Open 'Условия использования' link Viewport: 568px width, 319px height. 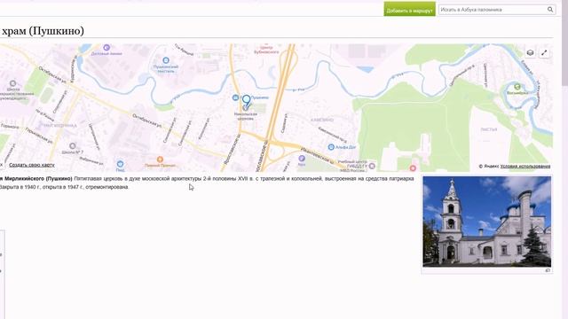525,167
